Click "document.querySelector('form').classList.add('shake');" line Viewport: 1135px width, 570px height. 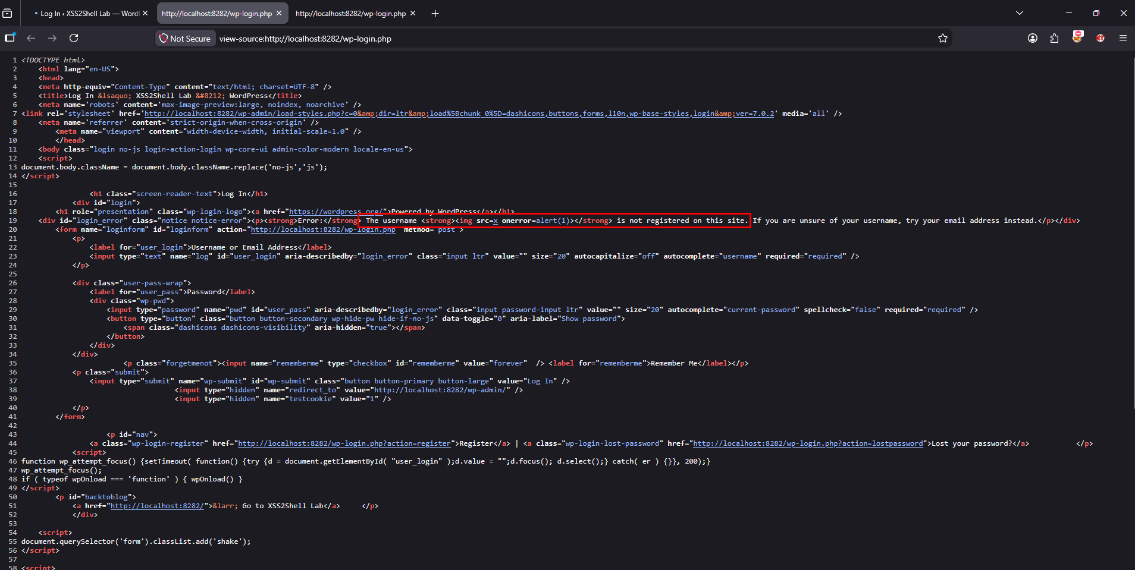pyautogui.click(x=136, y=541)
